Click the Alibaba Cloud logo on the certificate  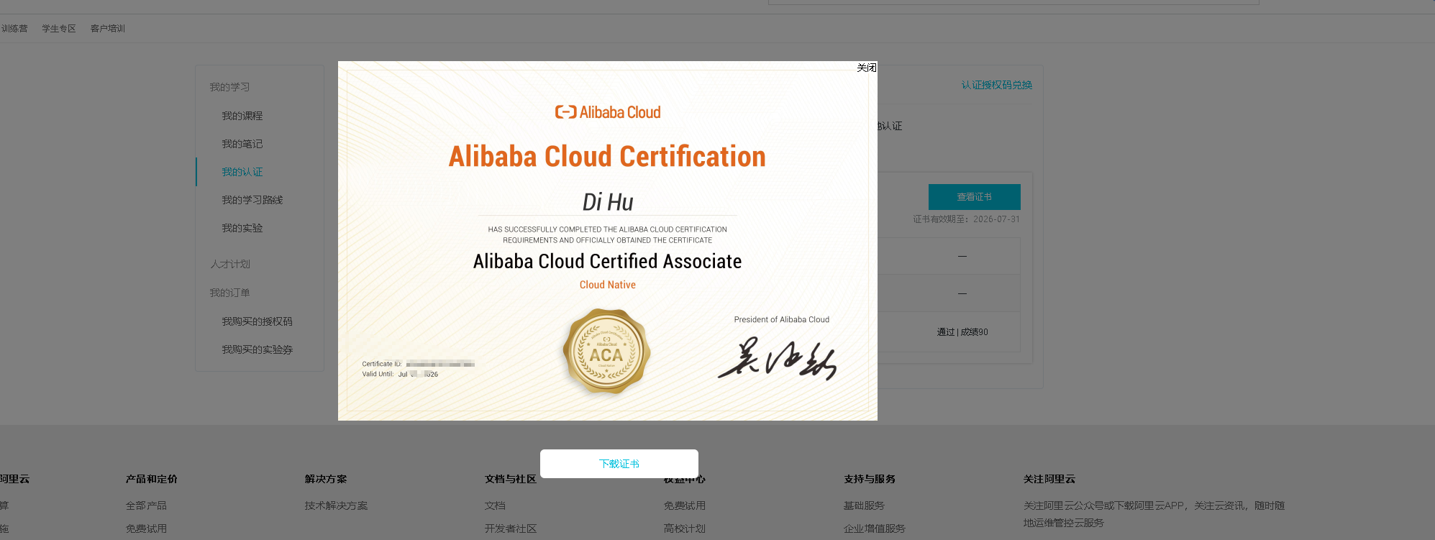coord(608,112)
